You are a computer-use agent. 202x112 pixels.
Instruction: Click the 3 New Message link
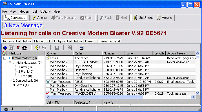click(23, 25)
